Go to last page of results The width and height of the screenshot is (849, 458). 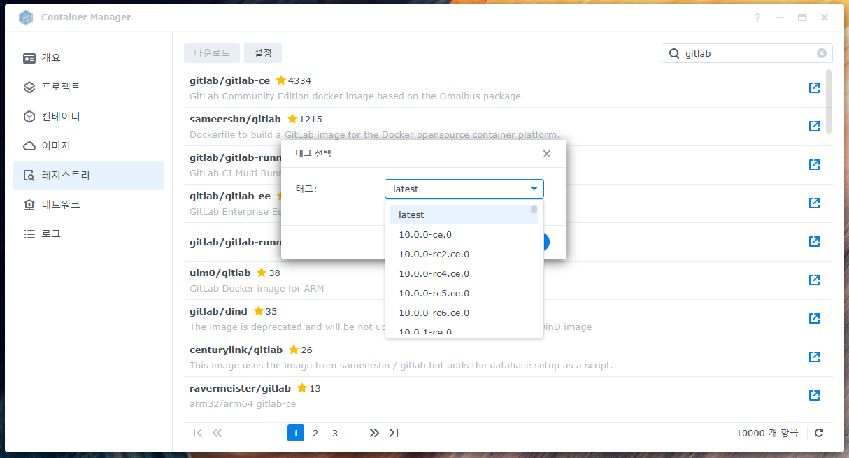coord(394,433)
